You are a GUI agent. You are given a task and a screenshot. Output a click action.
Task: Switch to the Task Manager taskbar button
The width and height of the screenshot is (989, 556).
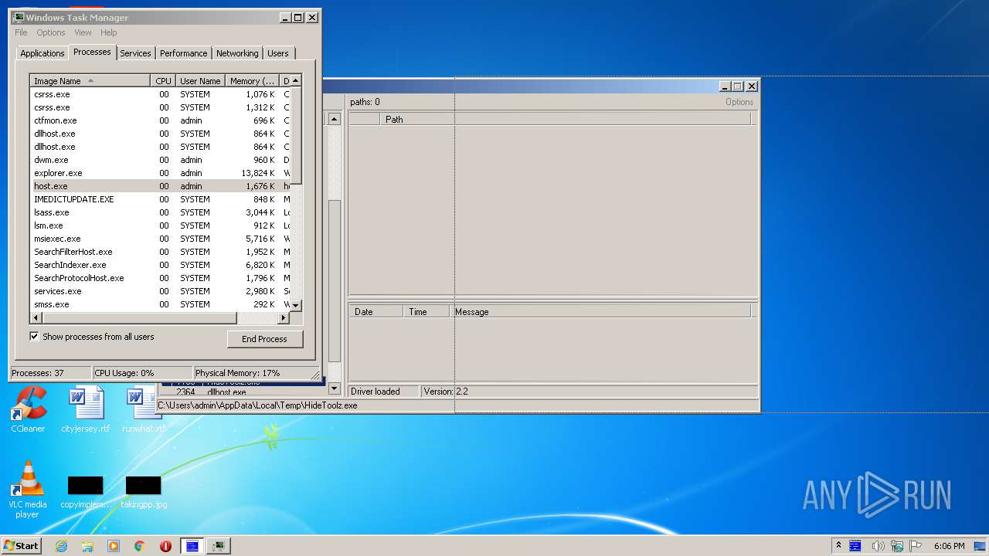click(219, 546)
